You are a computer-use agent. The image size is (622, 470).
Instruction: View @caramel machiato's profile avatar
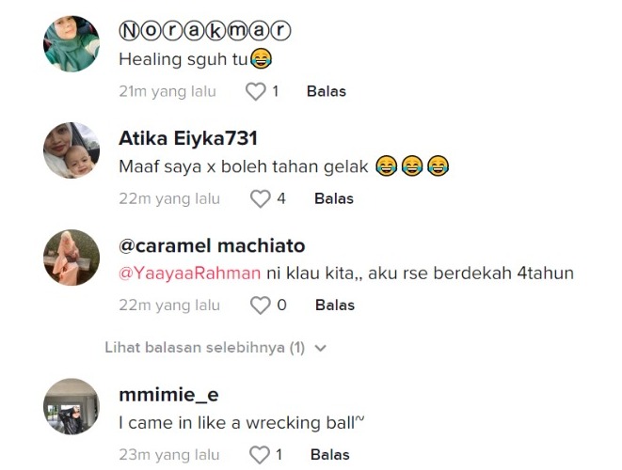72,258
